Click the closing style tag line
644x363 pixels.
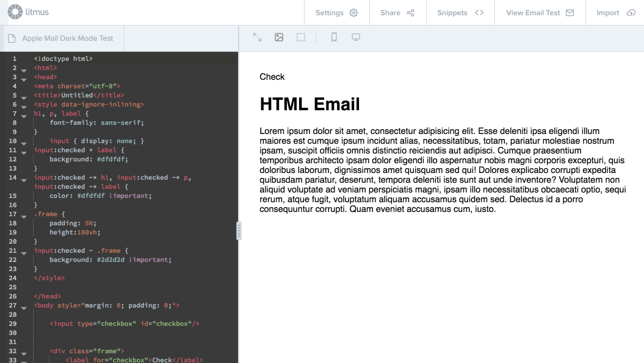pos(49,278)
